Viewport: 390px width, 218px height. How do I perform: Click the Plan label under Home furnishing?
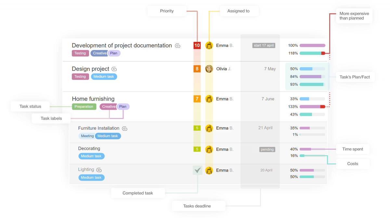point(123,107)
